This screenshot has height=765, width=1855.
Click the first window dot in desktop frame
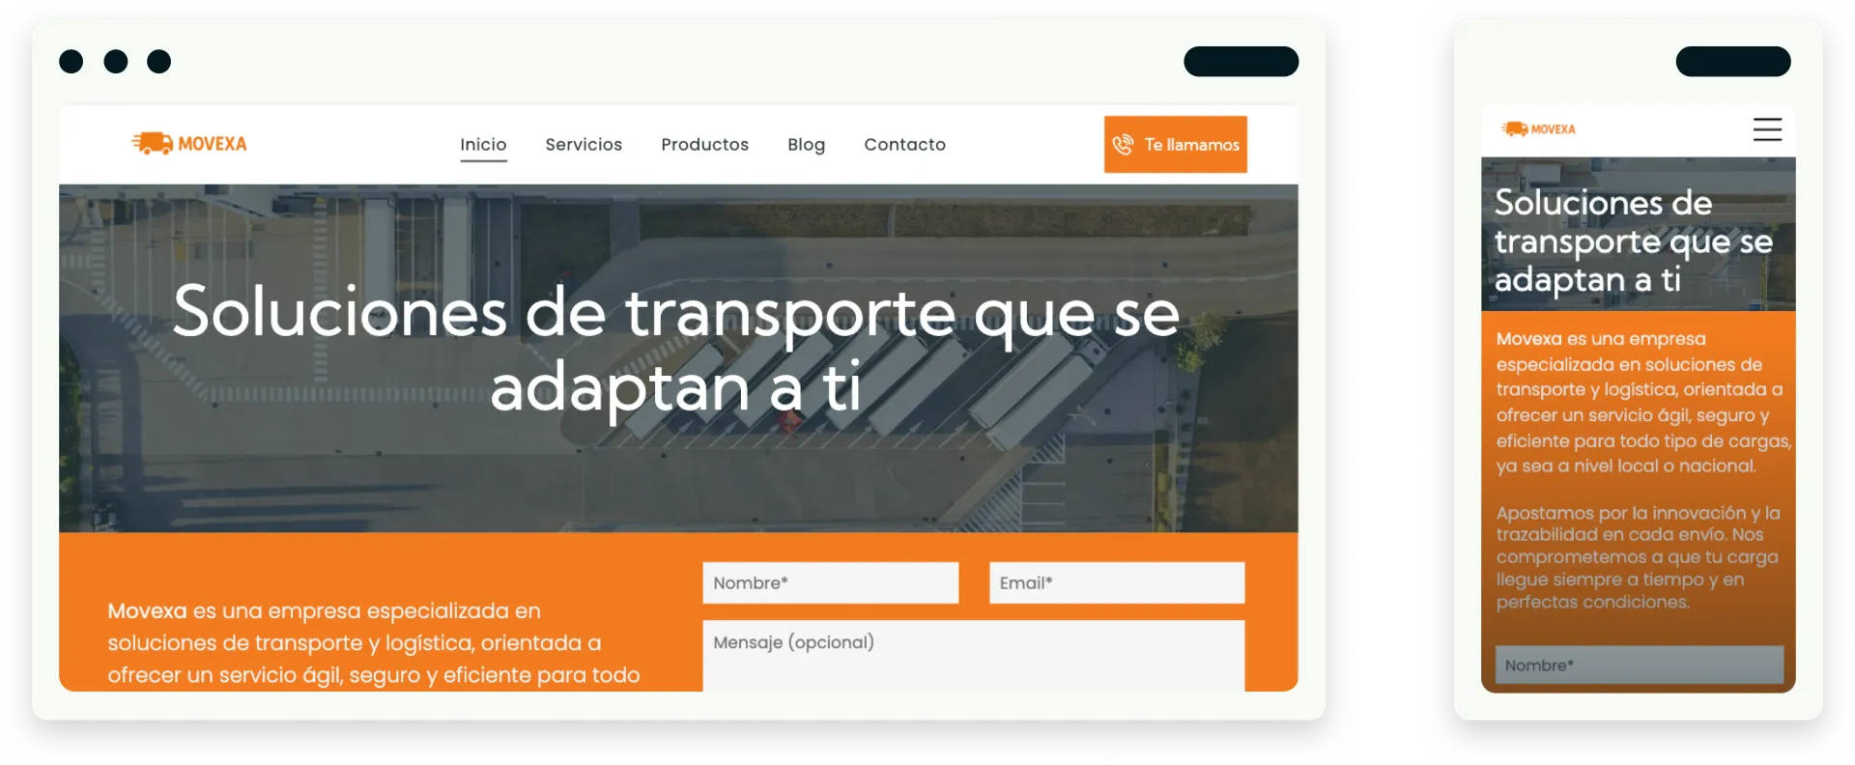(71, 62)
